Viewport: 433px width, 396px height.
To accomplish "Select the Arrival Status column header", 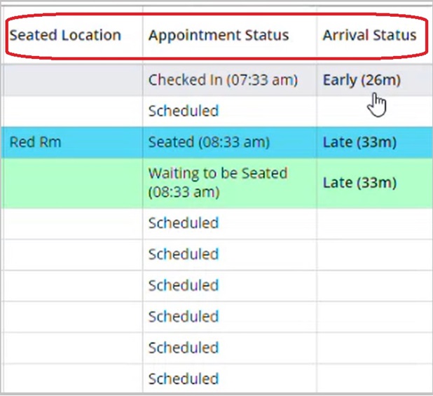I will click(x=369, y=35).
